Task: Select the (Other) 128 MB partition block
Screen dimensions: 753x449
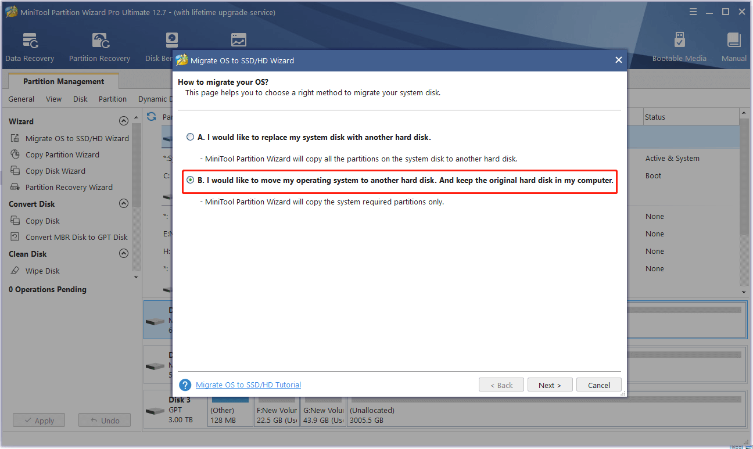Action: tap(230, 411)
